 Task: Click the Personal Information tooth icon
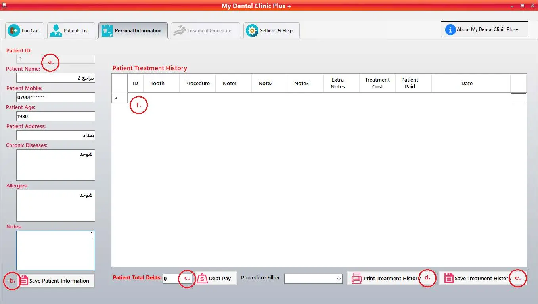[107, 31]
